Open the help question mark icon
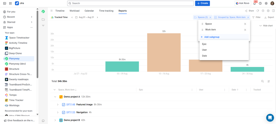 260,3
